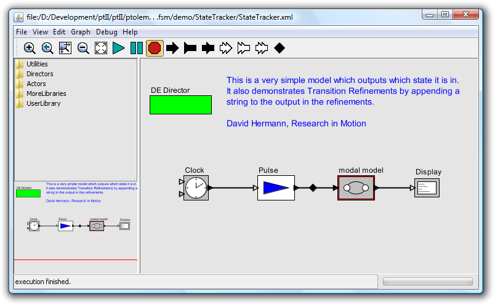Select the modal model actor
Image resolution: width=495 pixels, height=305 pixels.
pyautogui.click(x=356, y=188)
